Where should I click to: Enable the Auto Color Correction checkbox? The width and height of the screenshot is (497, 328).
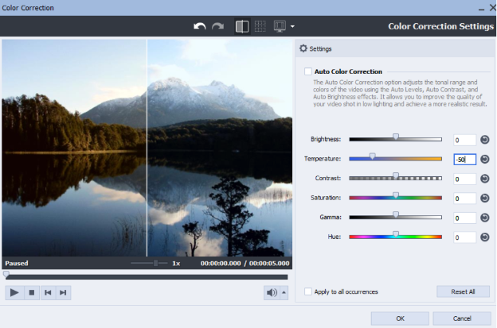click(x=308, y=71)
